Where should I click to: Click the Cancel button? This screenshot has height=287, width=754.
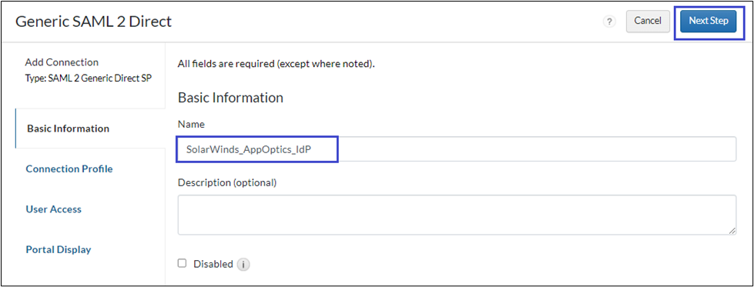(x=648, y=21)
